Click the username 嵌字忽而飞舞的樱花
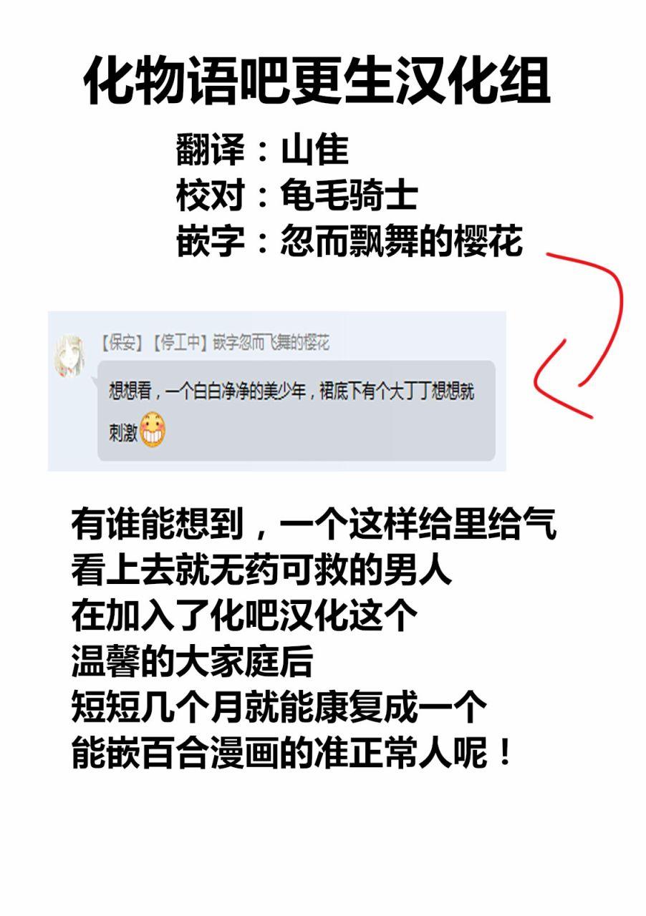The width and height of the screenshot is (646, 916). coord(271,343)
